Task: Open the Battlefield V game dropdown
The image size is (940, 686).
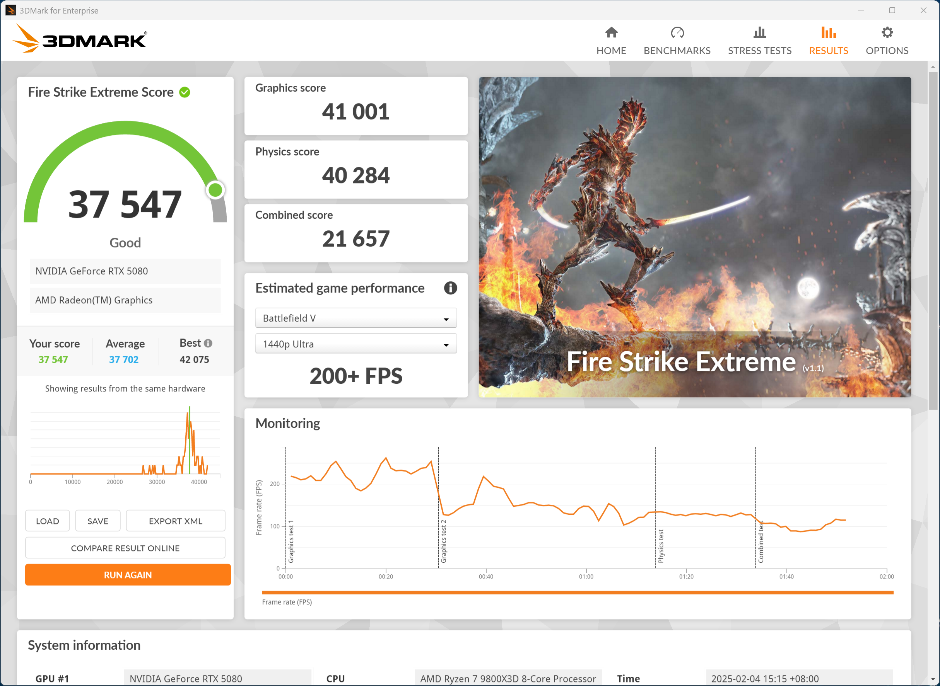Action: tap(356, 318)
